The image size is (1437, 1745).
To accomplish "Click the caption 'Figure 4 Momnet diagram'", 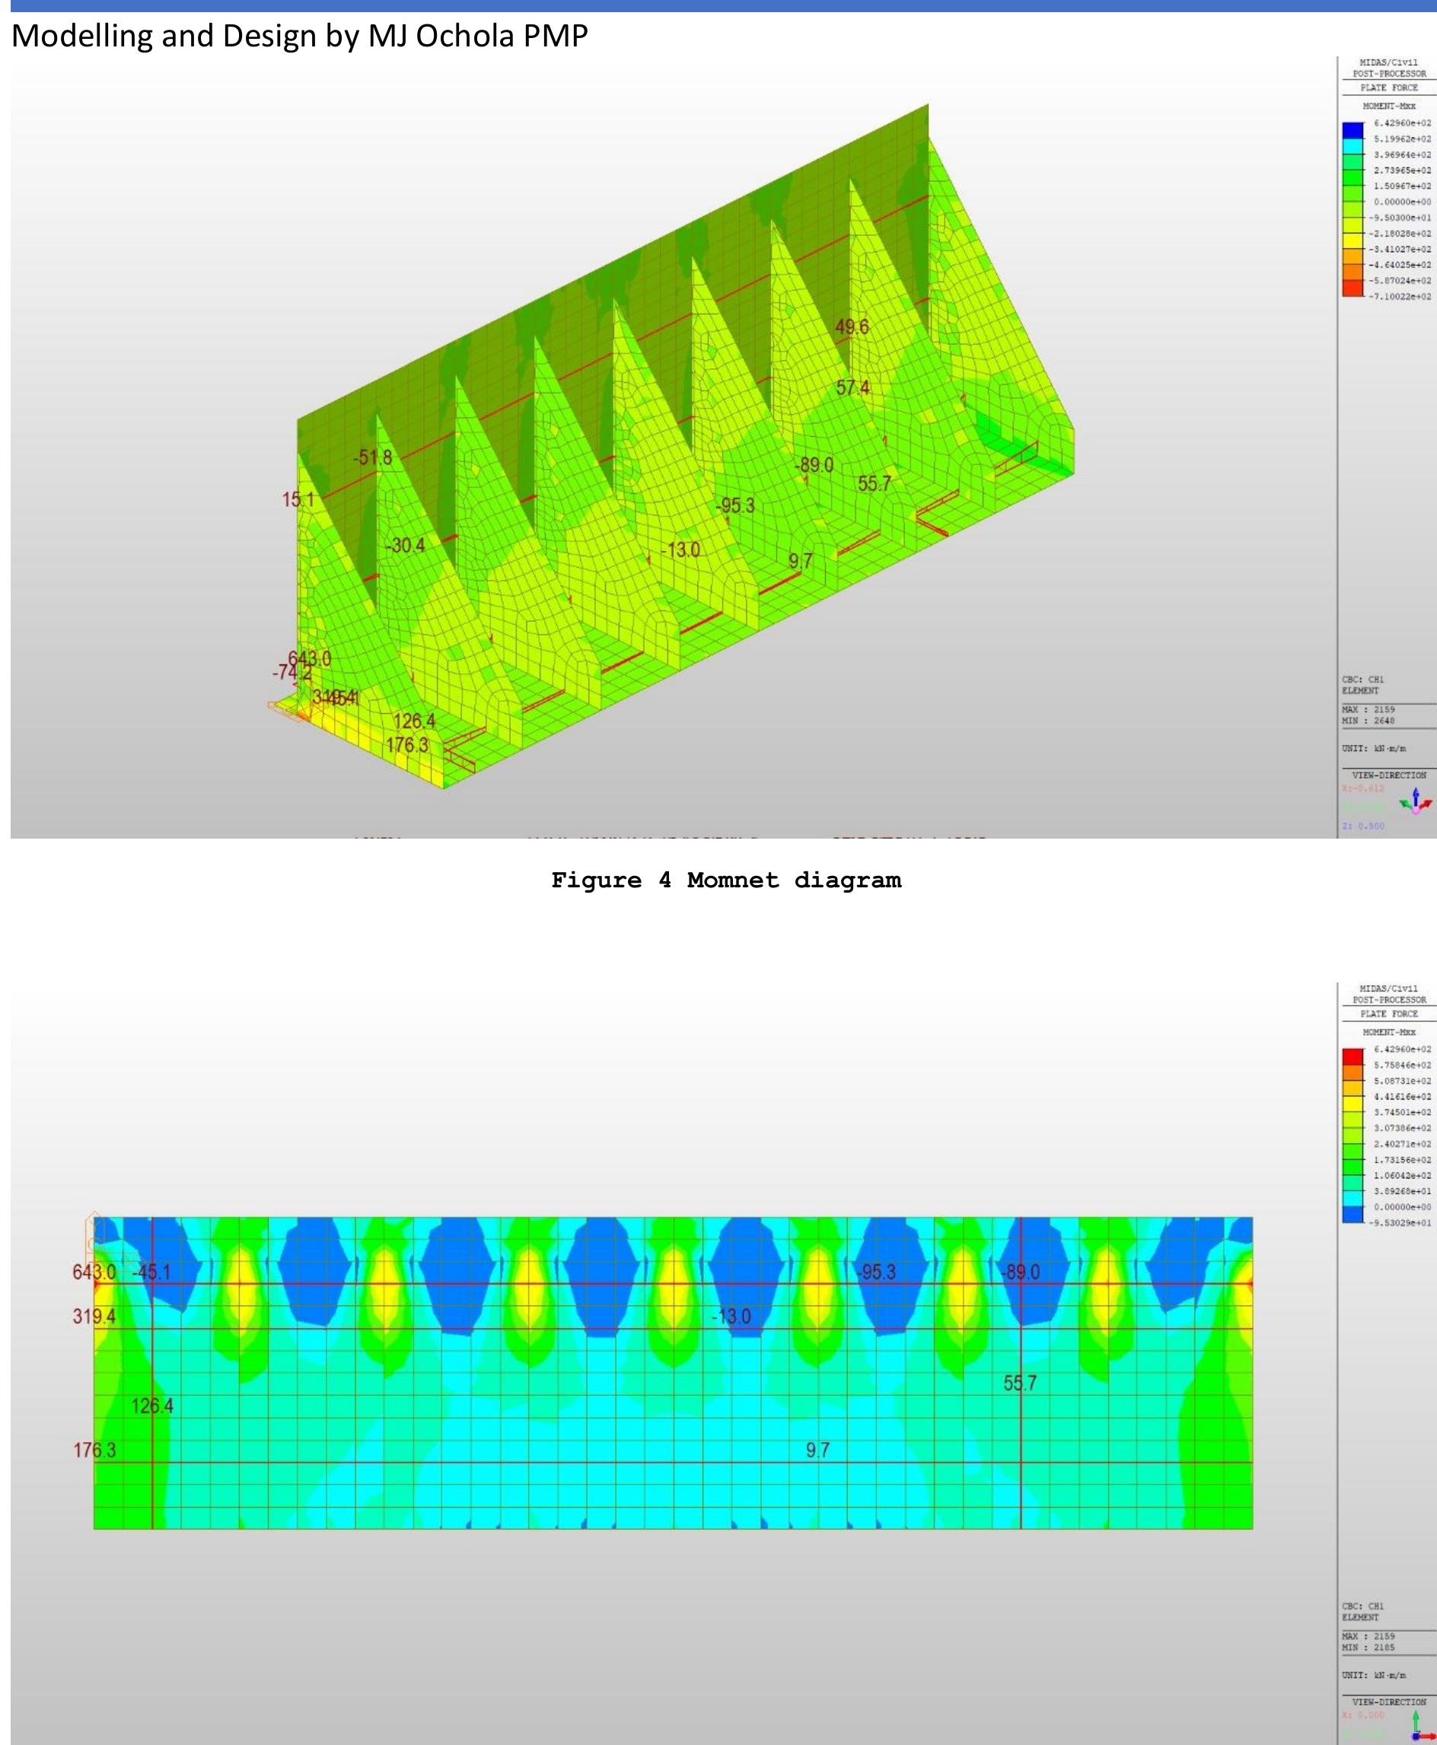I will [726, 880].
